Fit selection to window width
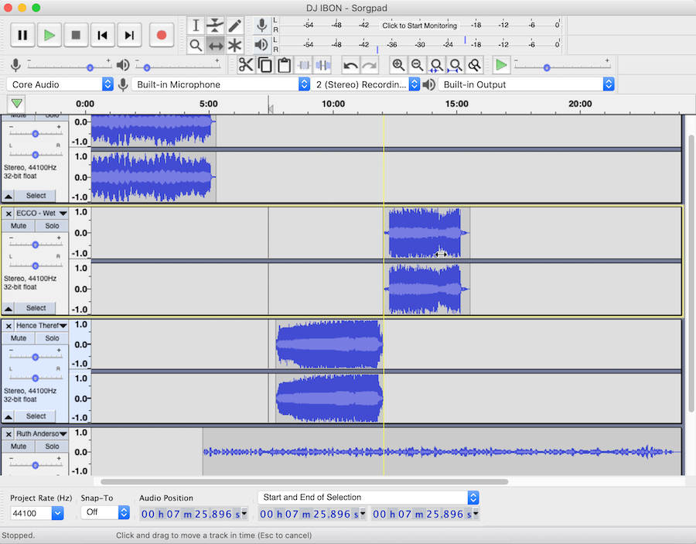The height and width of the screenshot is (544, 696). (x=436, y=65)
